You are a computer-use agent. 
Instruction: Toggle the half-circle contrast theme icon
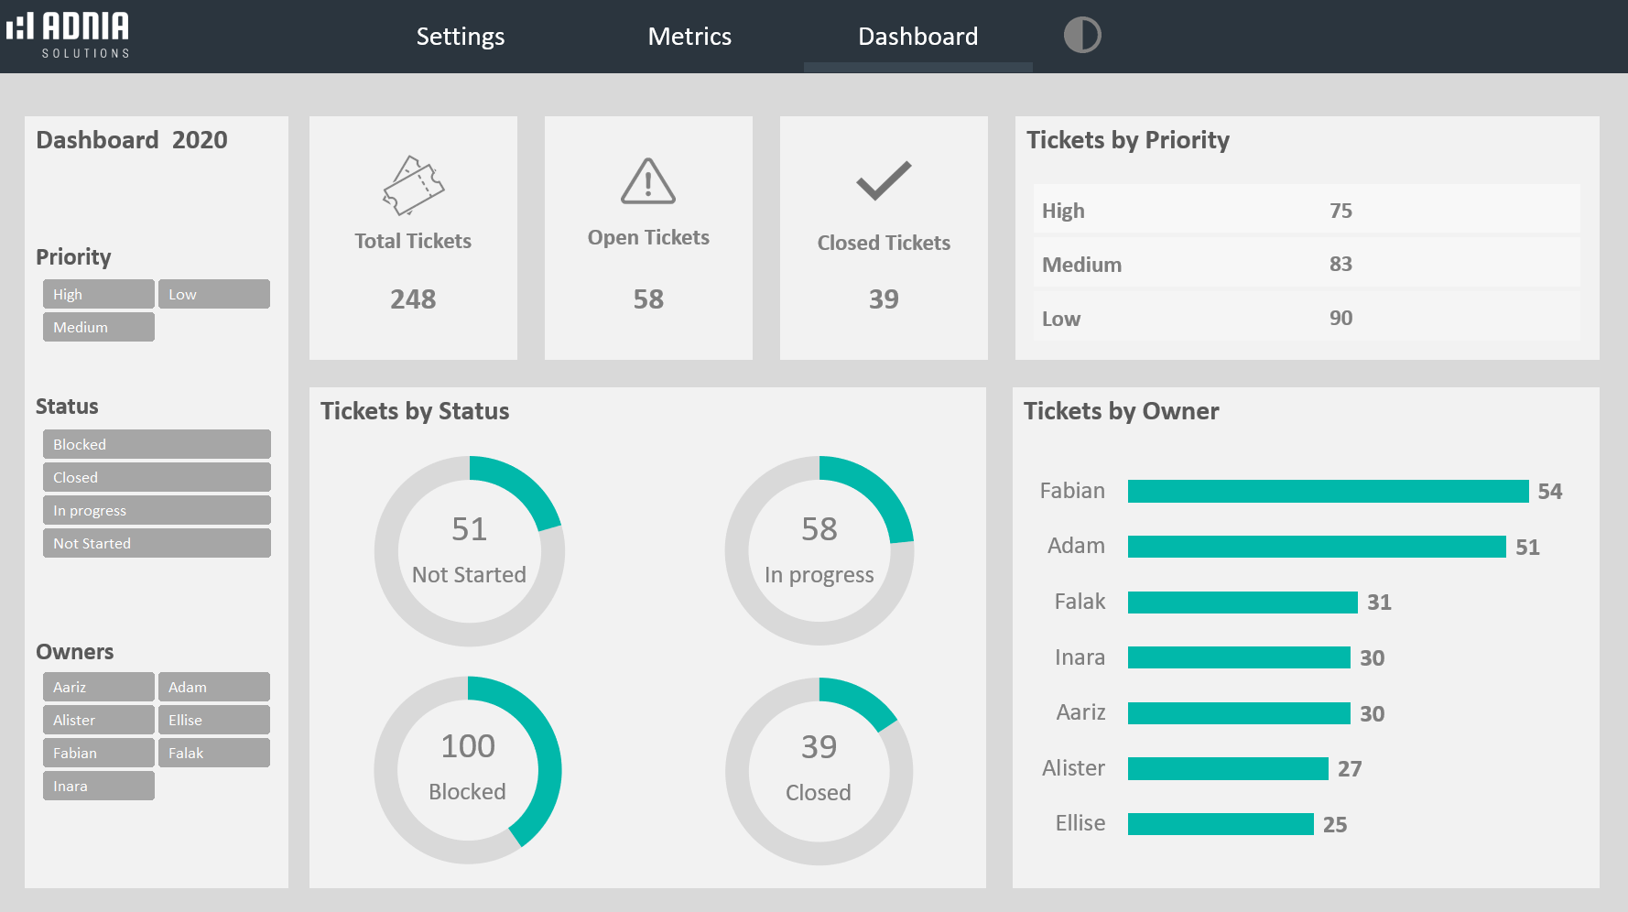1081,36
